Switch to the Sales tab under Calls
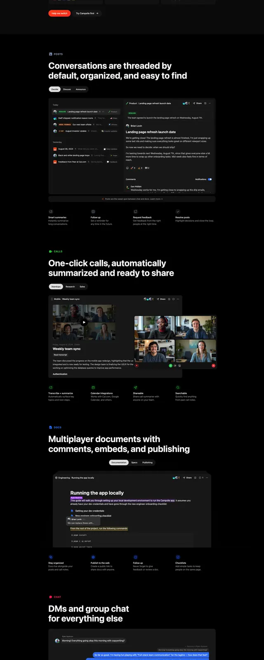This screenshot has width=264, height=660. pos(82,286)
